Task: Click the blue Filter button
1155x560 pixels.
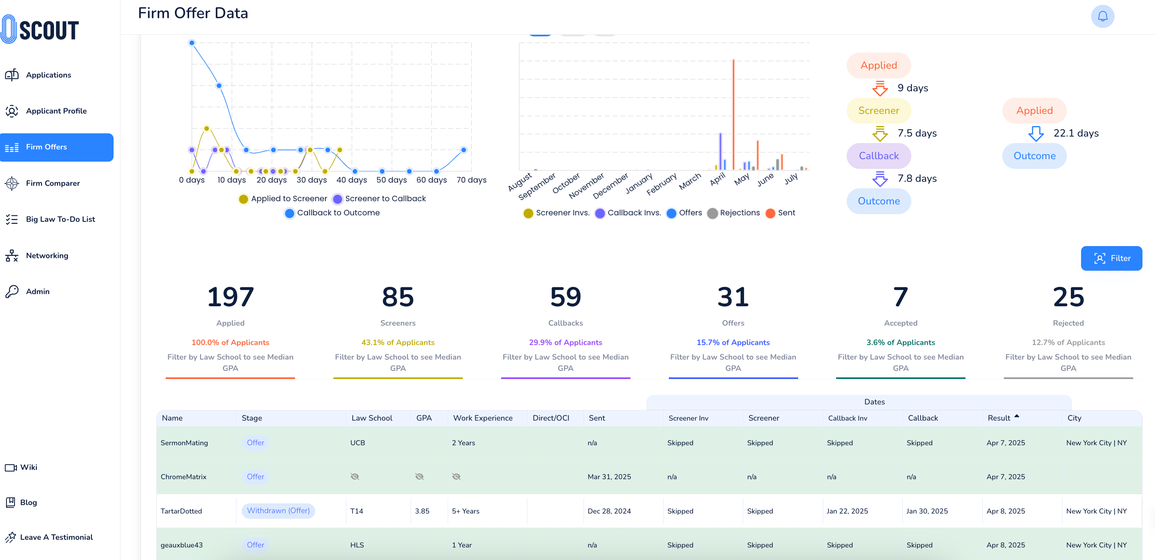Action: (x=1111, y=258)
